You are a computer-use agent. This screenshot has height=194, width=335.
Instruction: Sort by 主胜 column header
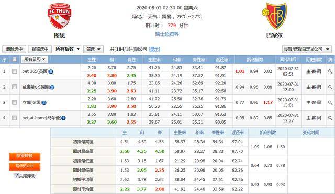click(92, 60)
